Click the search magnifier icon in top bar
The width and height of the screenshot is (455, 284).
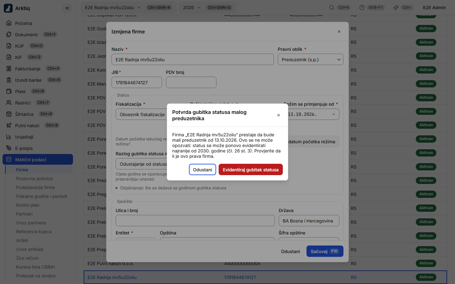tap(332, 8)
